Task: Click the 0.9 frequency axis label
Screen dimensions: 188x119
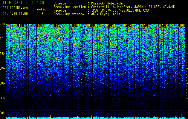Action: [2, 68]
